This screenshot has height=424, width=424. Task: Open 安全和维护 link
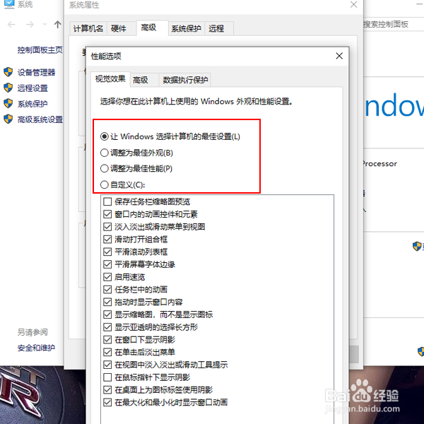coord(36,348)
